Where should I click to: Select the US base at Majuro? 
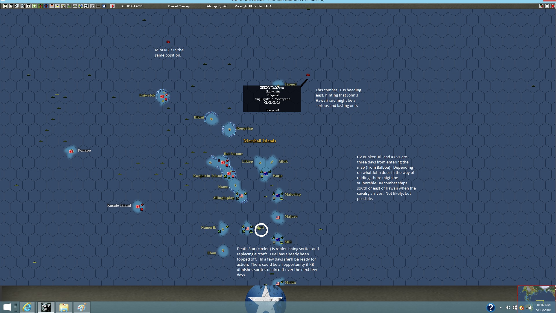click(x=278, y=217)
